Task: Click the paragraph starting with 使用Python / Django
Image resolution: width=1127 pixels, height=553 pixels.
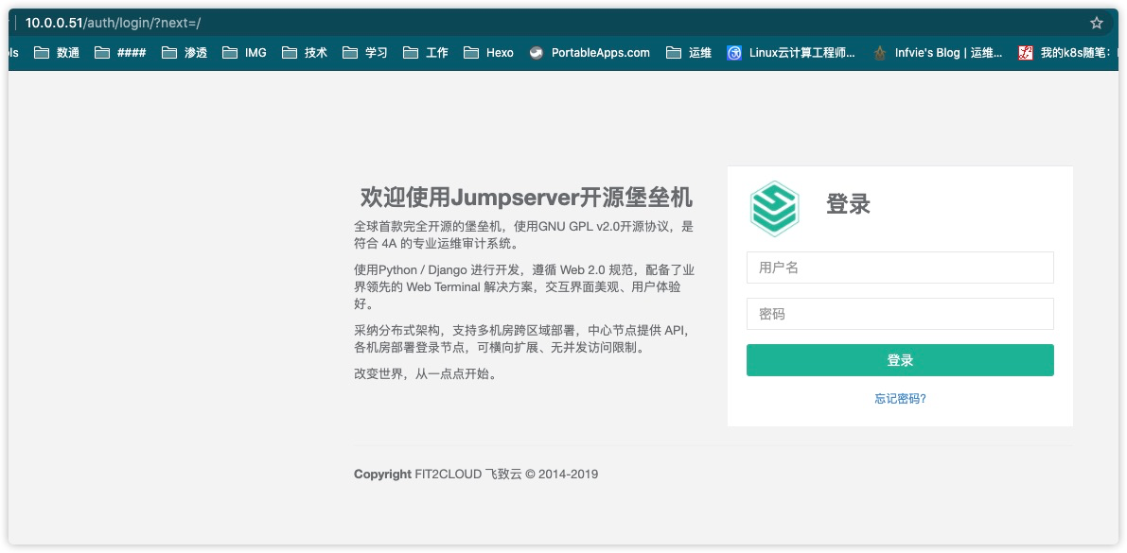Action: [524, 287]
